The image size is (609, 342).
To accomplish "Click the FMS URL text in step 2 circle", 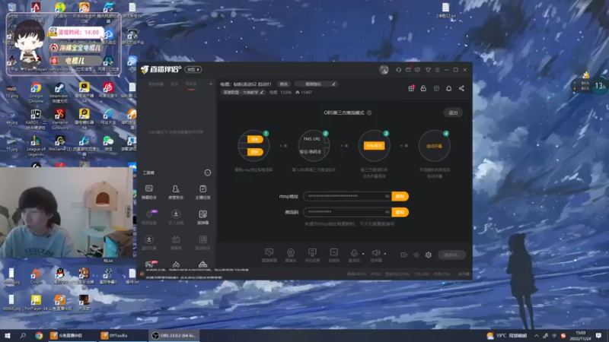I will (x=312, y=139).
